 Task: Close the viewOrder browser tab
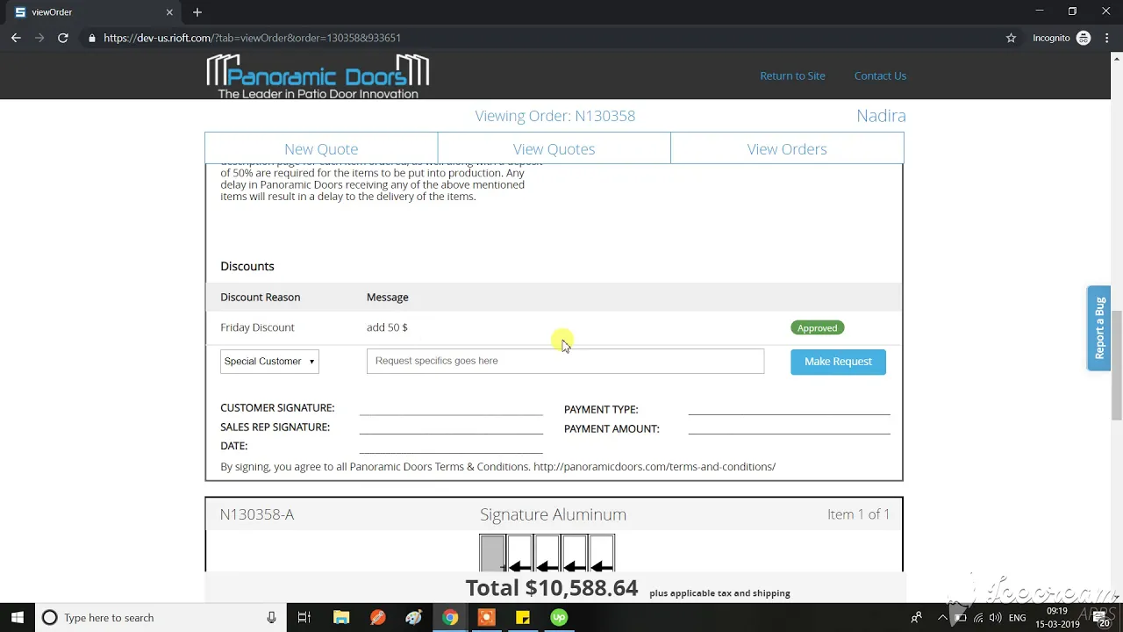click(169, 12)
